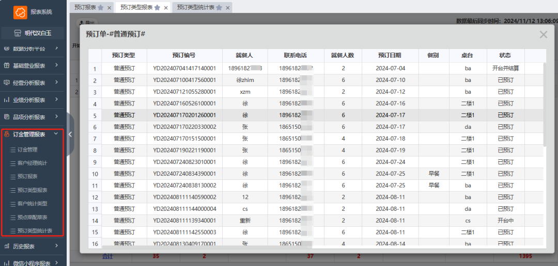Image resolution: width=558 pixels, height=266 pixels.
Task: Close the 预订类型报表 tab with its X
Action: click(165, 8)
